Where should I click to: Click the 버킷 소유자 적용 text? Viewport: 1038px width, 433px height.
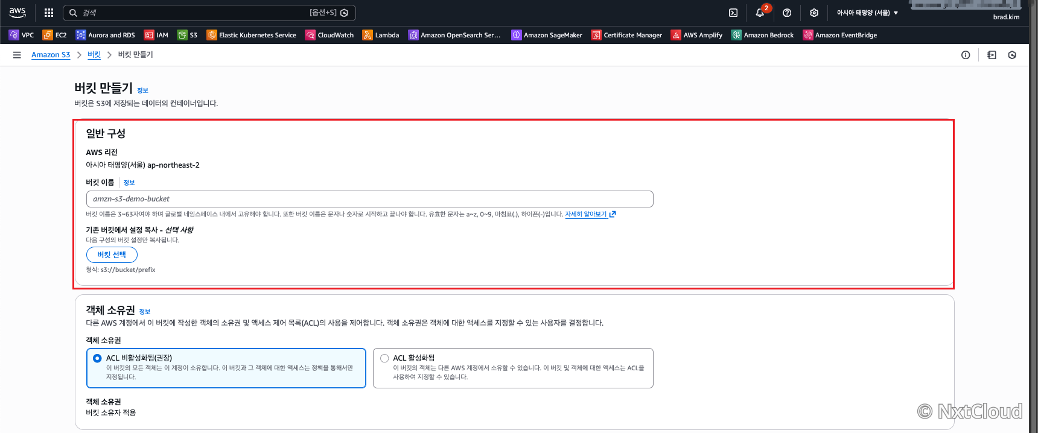(x=111, y=413)
